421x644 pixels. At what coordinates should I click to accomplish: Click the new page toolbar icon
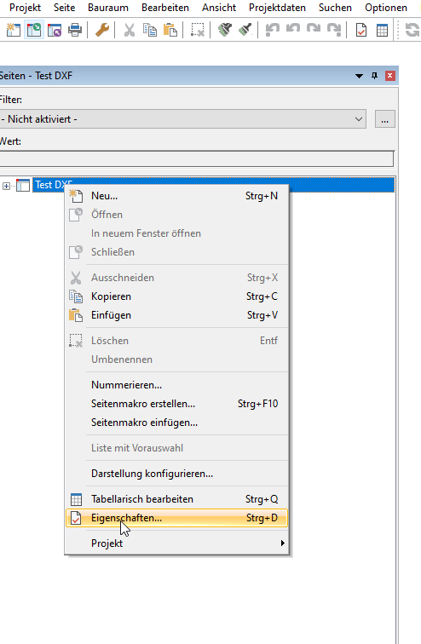pos(13,30)
